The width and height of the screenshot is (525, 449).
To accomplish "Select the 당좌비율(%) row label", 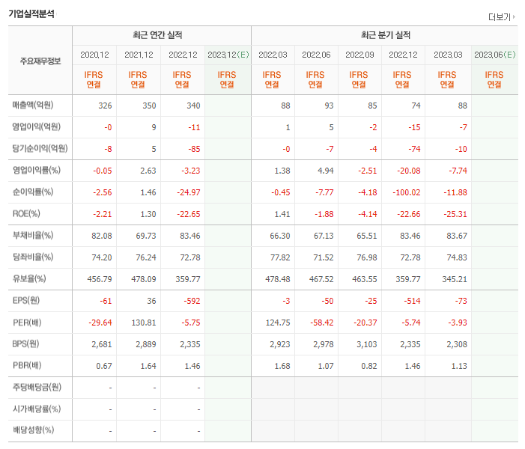I will [33, 257].
